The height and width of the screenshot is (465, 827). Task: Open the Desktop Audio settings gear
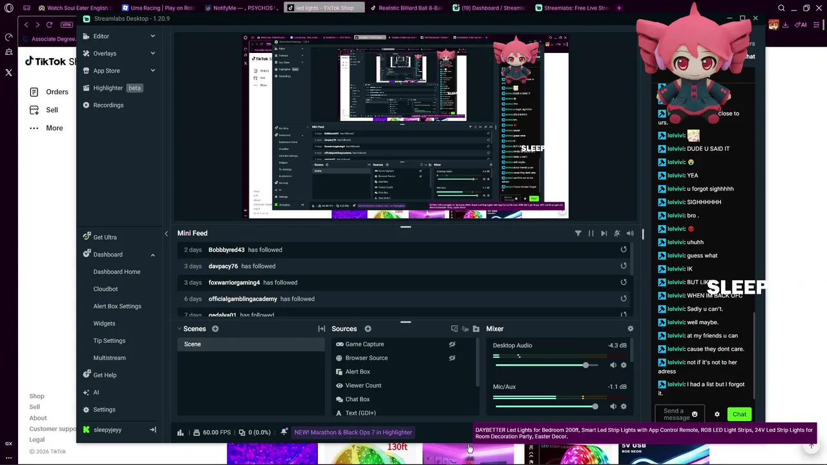tap(623, 366)
